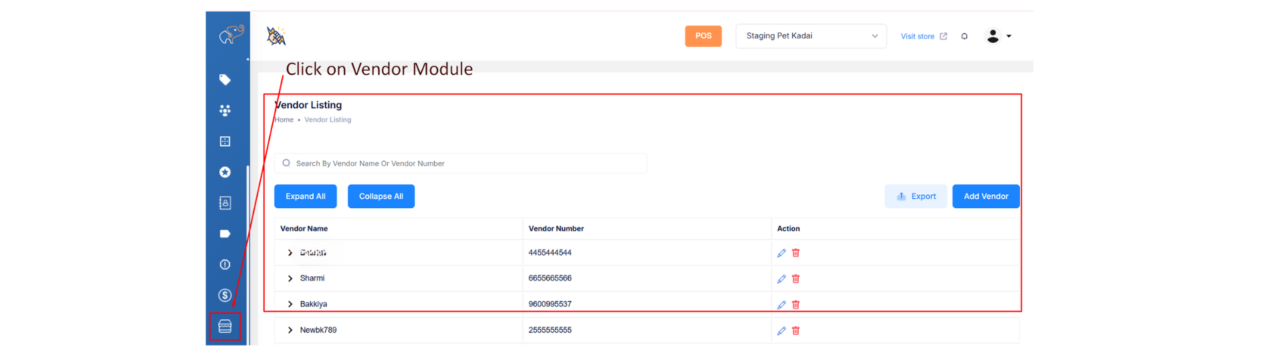Open the Vendor module sidebar icon
1276x355 pixels.
point(225,326)
